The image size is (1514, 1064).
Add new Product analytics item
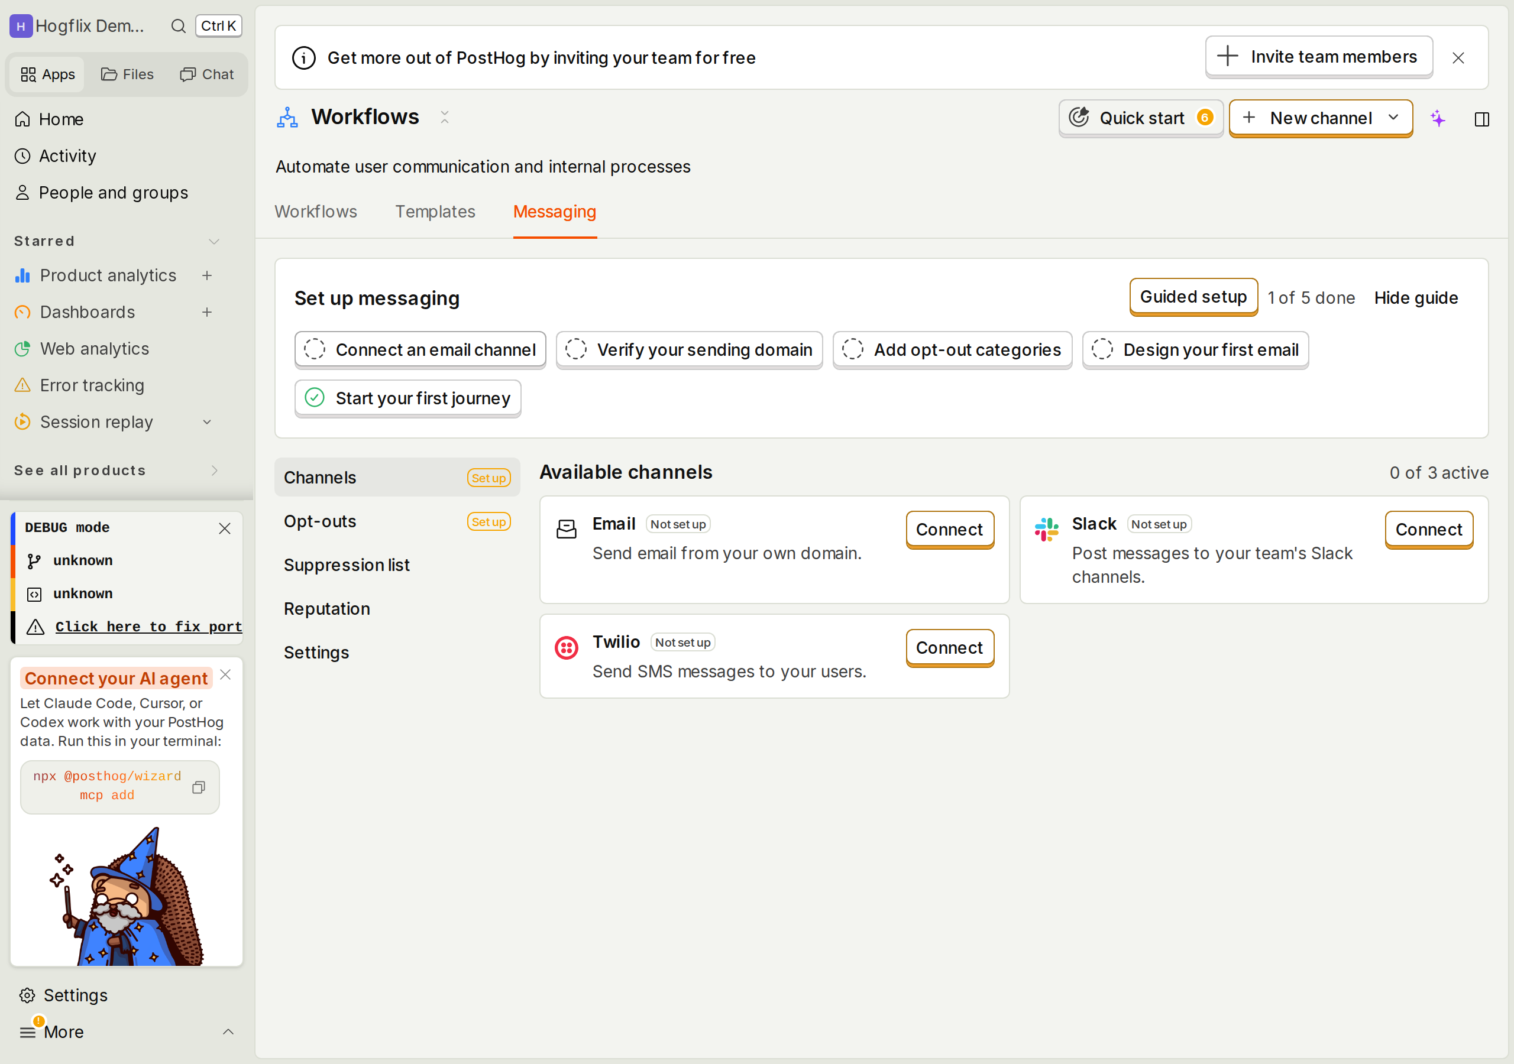point(207,275)
